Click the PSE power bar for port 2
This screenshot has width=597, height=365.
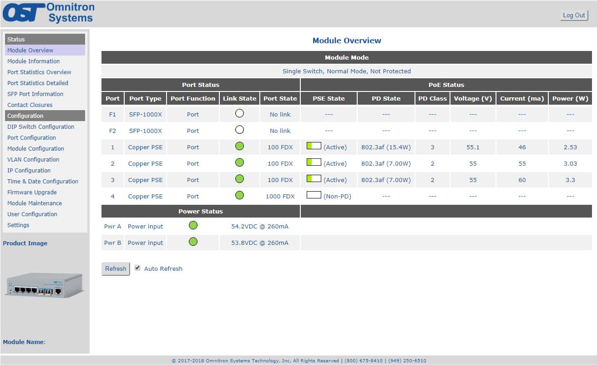[x=314, y=162]
